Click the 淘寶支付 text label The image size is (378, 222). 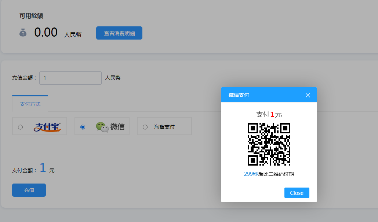coord(164,127)
